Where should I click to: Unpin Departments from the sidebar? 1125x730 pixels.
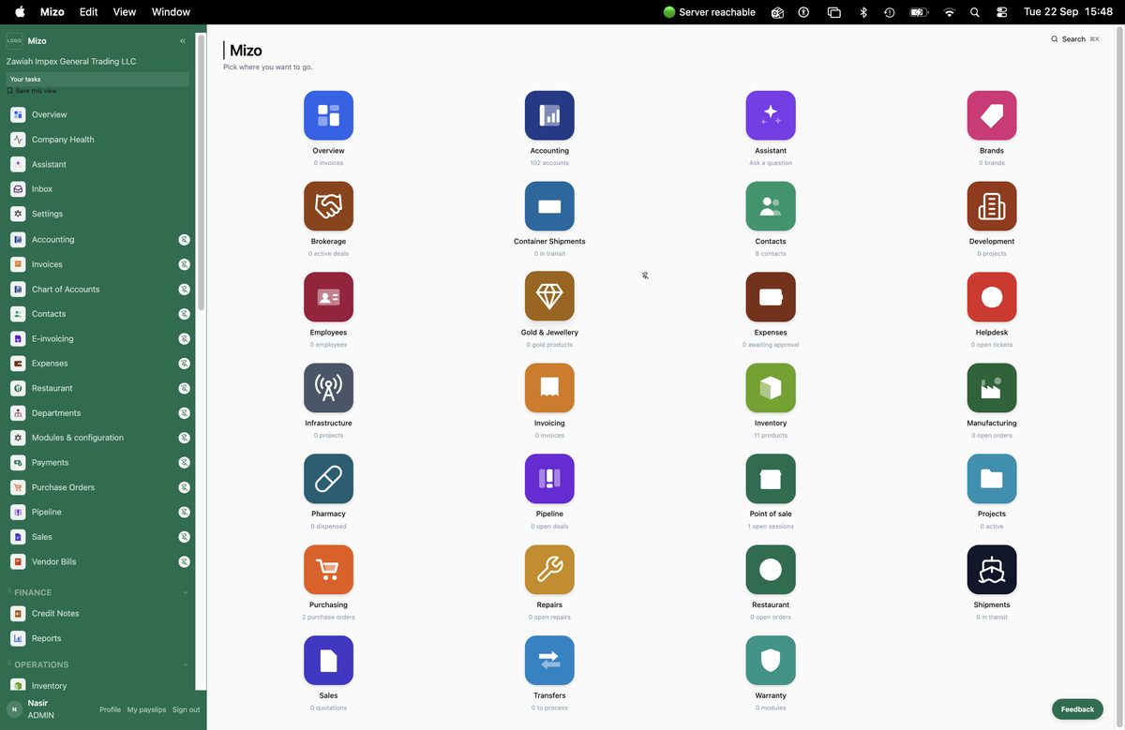[x=185, y=413]
